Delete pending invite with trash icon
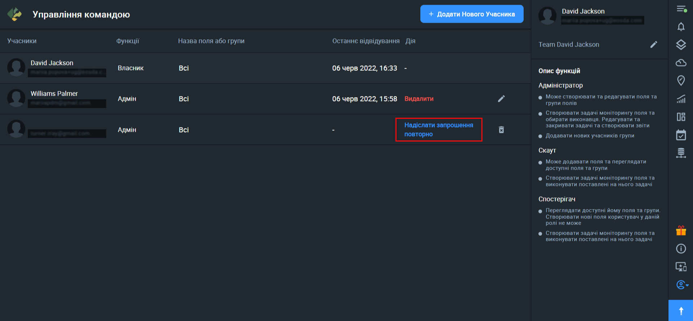This screenshot has width=693, height=321. 501,130
